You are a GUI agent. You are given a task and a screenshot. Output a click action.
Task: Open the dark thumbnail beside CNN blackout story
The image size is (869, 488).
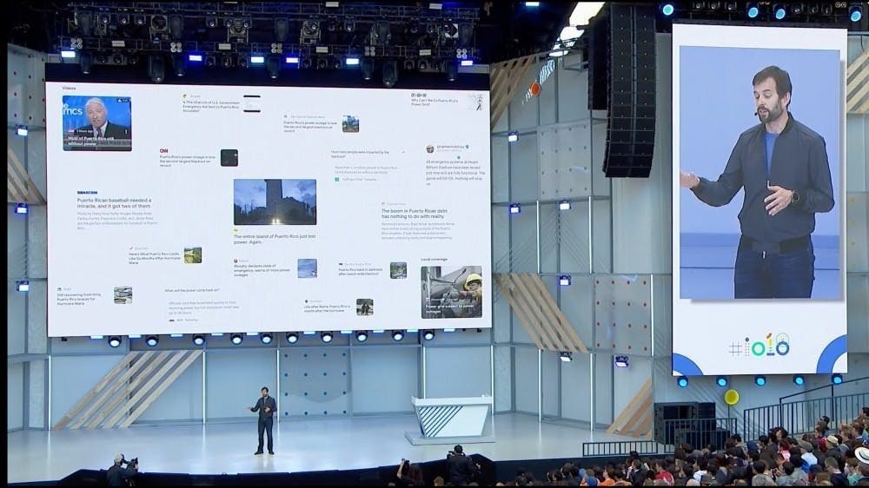click(229, 158)
